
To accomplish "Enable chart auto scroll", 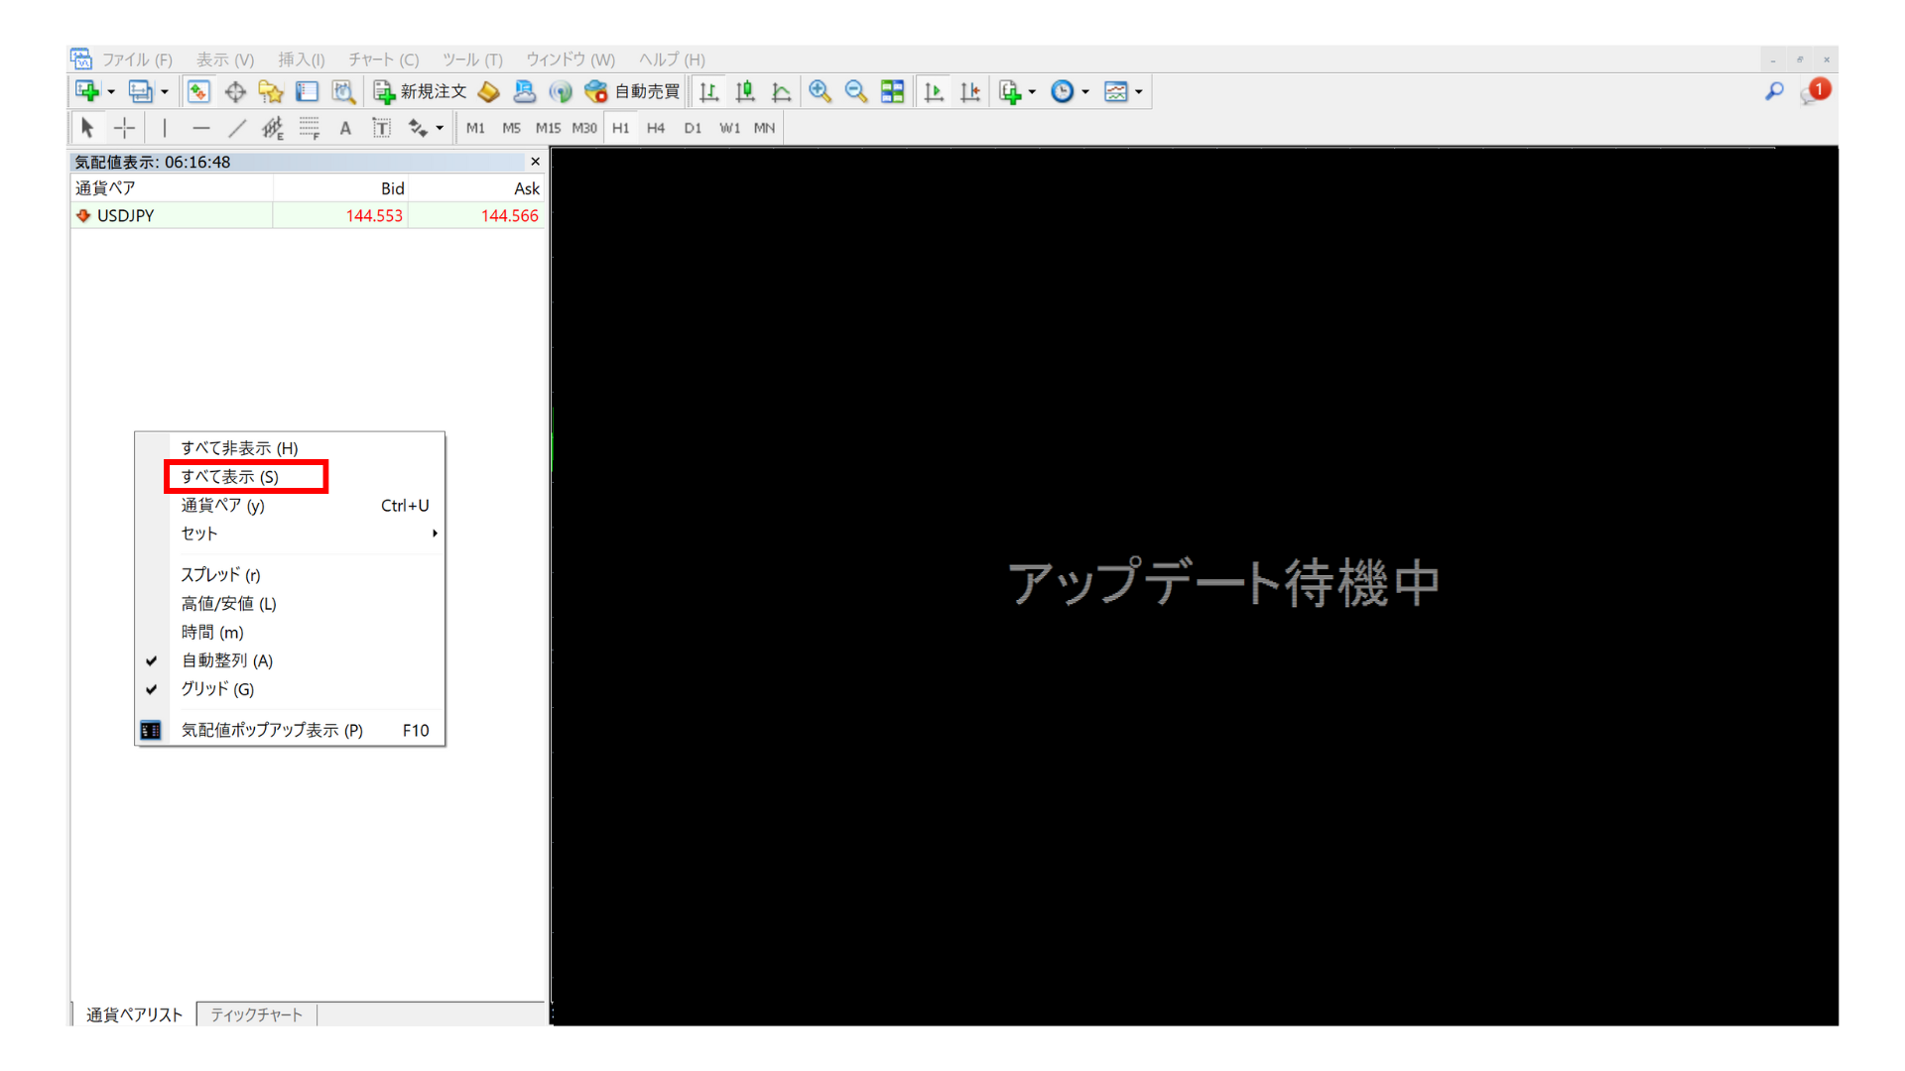I will click(933, 91).
